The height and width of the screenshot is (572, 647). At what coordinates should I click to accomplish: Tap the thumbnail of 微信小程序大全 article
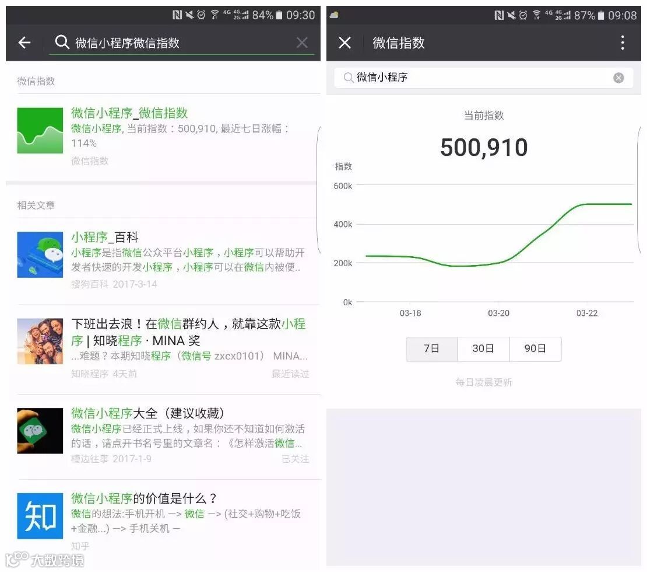[40, 431]
